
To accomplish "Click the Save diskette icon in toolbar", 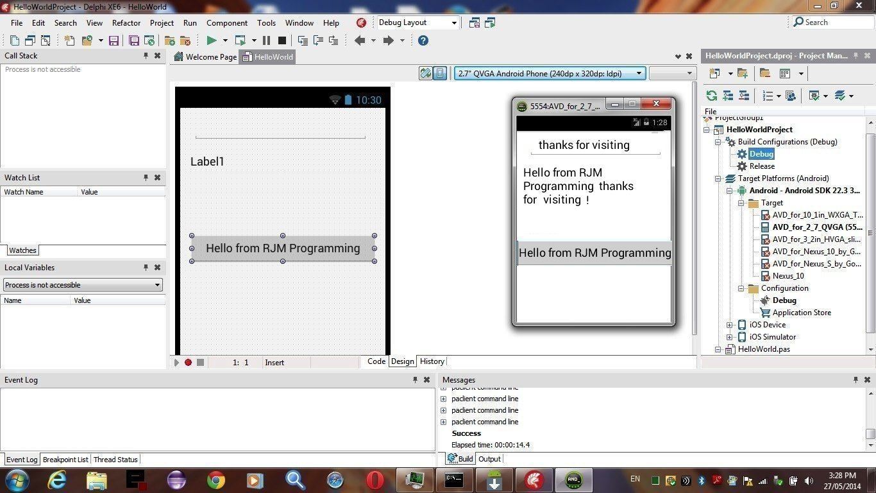I will 114,40.
